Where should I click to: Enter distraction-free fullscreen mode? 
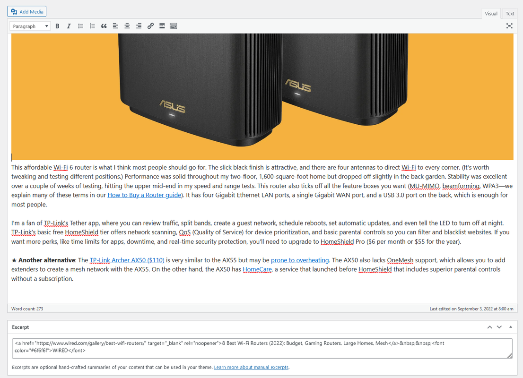(x=509, y=26)
